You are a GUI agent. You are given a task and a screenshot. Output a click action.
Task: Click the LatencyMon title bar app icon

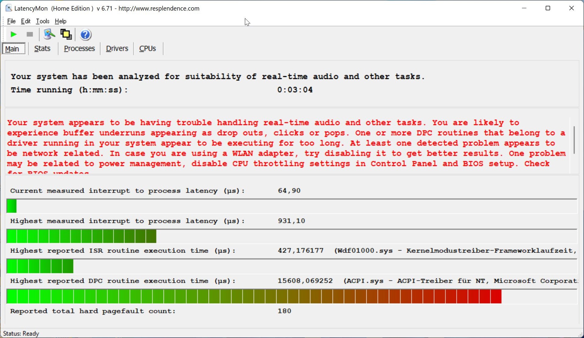[x=9, y=8]
